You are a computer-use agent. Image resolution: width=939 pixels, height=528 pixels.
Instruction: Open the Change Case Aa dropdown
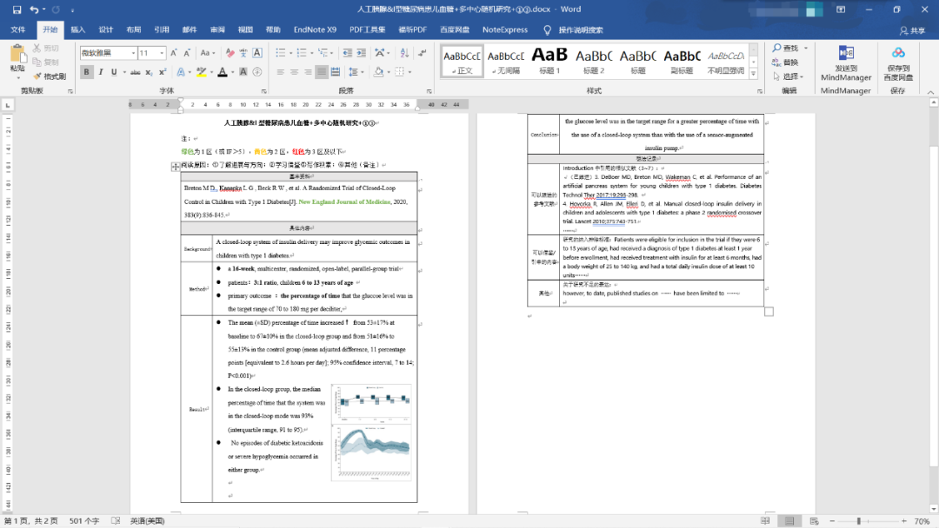point(207,53)
